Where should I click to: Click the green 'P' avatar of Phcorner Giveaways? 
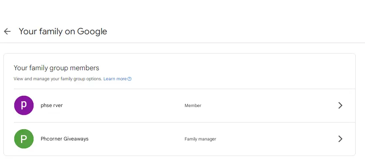(x=24, y=139)
